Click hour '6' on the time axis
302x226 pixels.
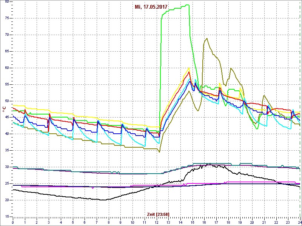tap(85, 222)
